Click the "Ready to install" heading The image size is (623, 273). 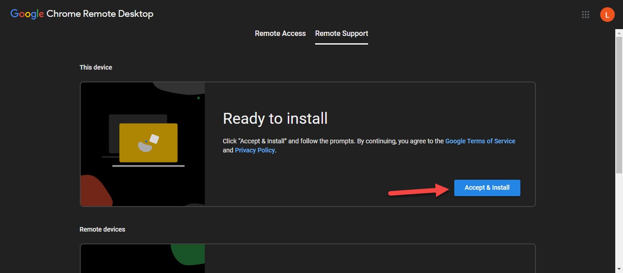275,119
